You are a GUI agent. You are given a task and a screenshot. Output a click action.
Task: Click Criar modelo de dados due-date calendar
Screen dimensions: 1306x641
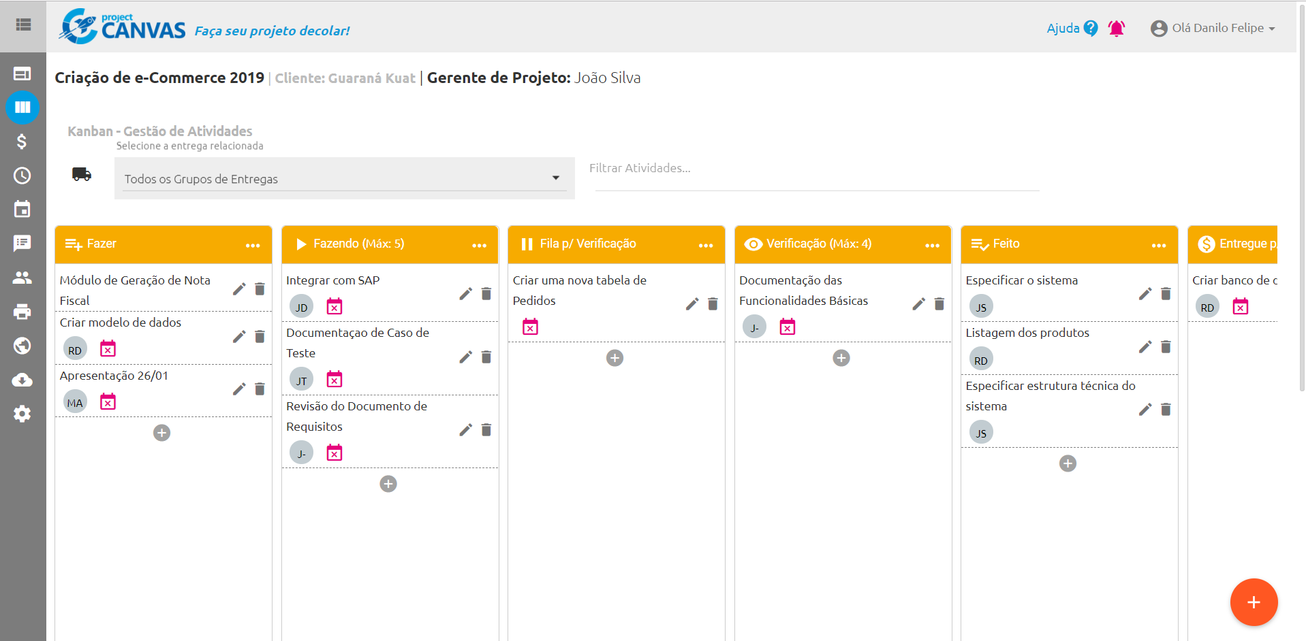pyautogui.click(x=108, y=348)
